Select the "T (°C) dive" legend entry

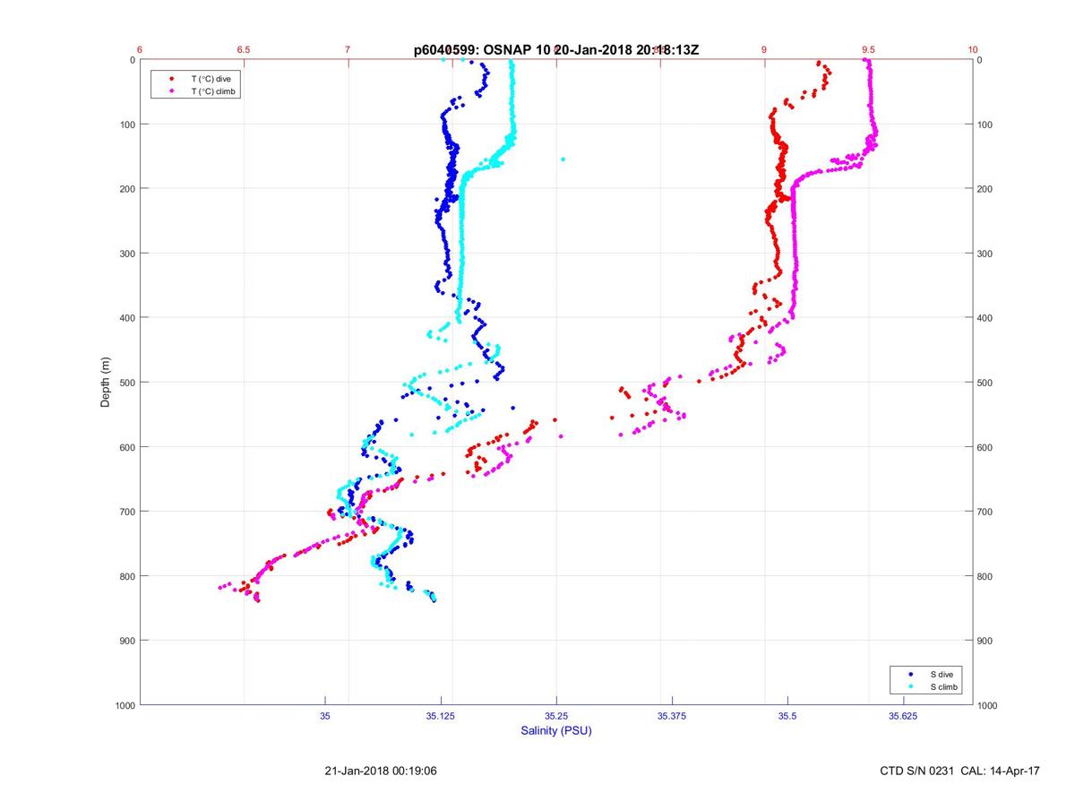click(211, 79)
